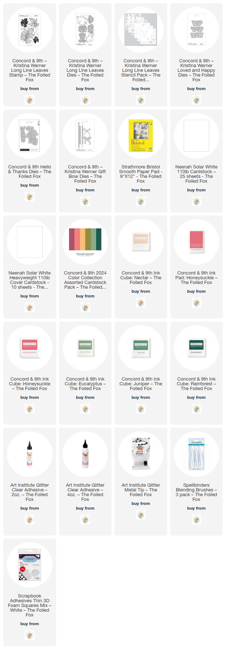Click store icon under Strathmore Bristol Smooth Paper Pad

click(x=141, y=201)
